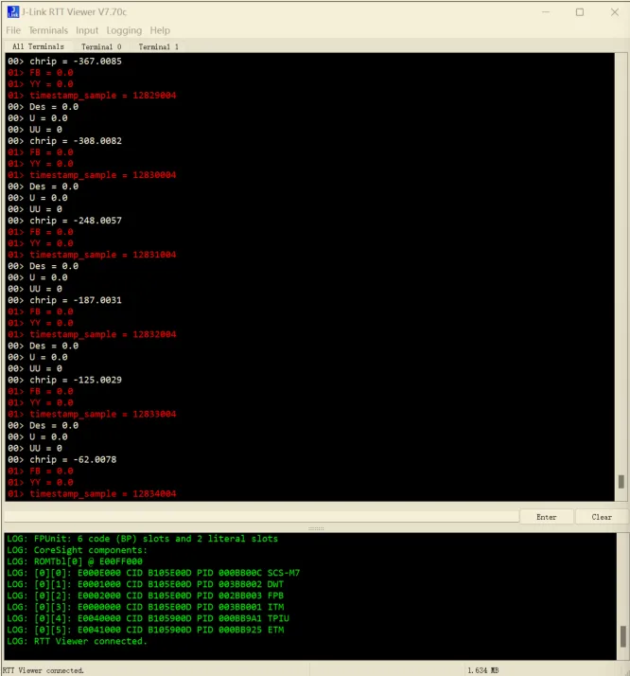Click log line 'ROMTbl[0] @ E00FF000'
630x676 pixels.
(x=74, y=561)
